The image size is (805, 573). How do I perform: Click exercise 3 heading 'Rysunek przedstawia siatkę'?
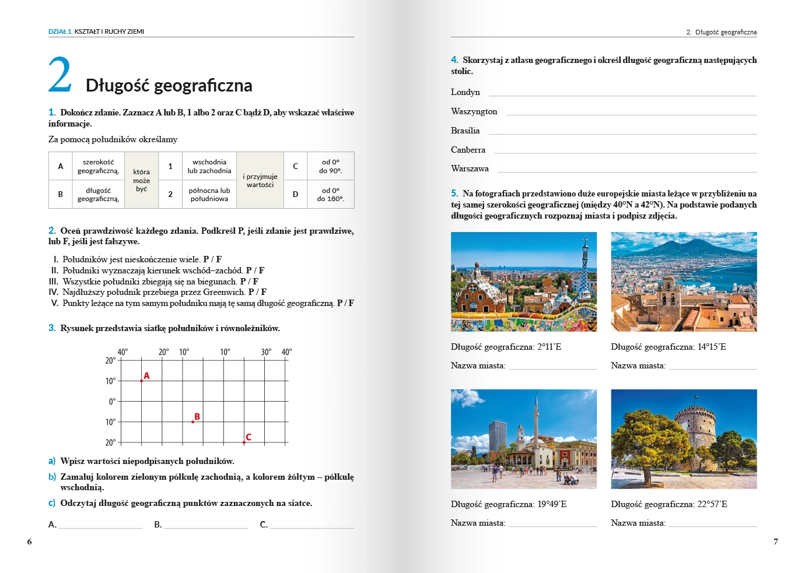click(164, 328)
